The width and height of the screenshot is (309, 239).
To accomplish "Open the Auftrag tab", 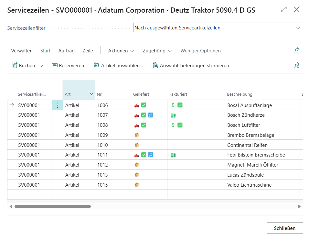I will [66, 51].
